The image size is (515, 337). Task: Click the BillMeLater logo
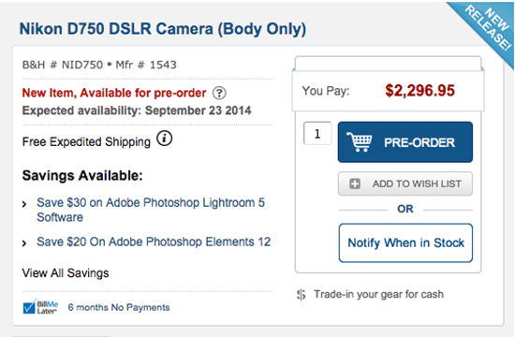(x=40, y=307)
